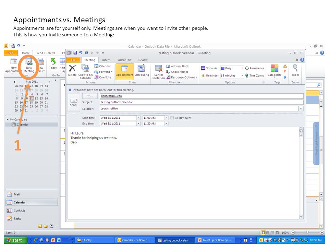Viewport: 329px width, 247px height.
Task: Open the 11:30 AM end time dropdown
Action: [x=166, y=124]
